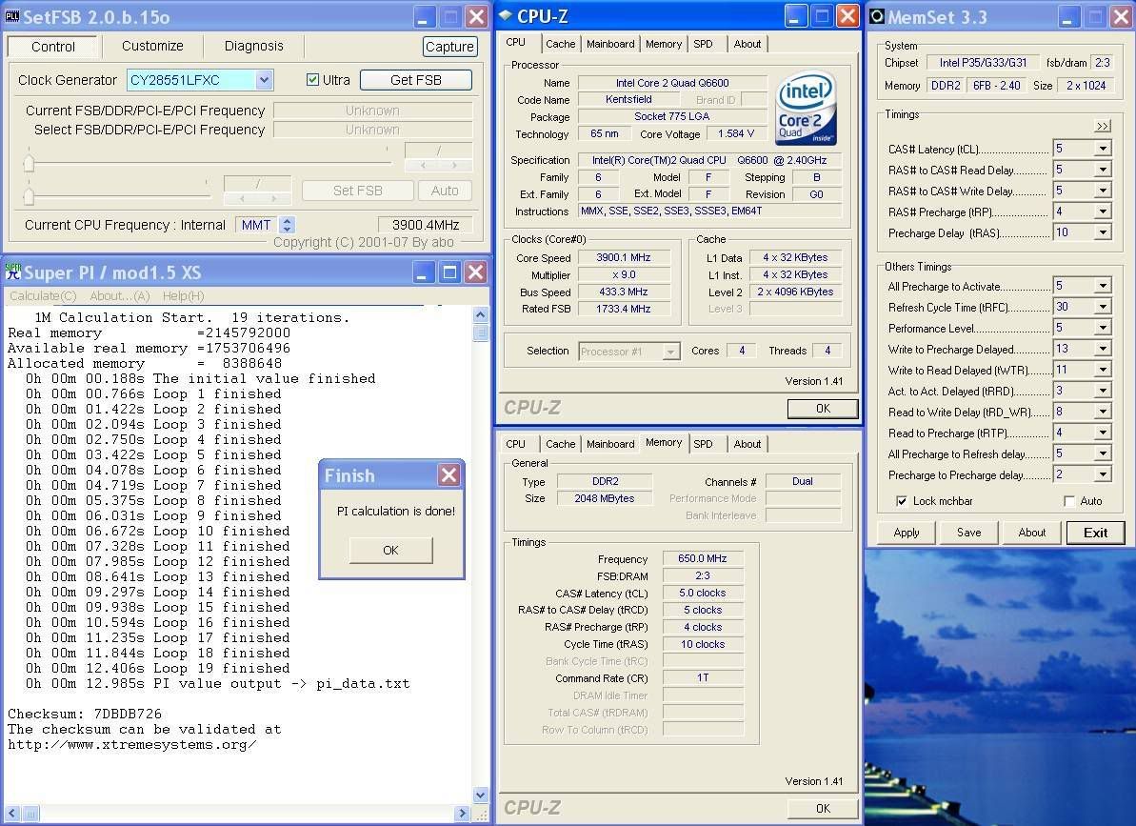
Task: Open the RAS# to CAS# Read Delay dropdown
Action: pos(1103,170)
